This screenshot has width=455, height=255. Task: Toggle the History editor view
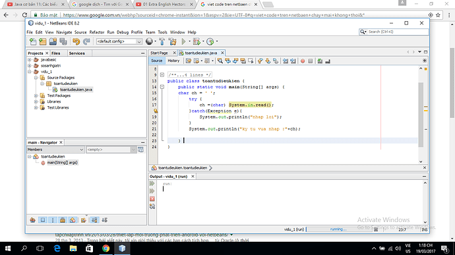point(173,61)
